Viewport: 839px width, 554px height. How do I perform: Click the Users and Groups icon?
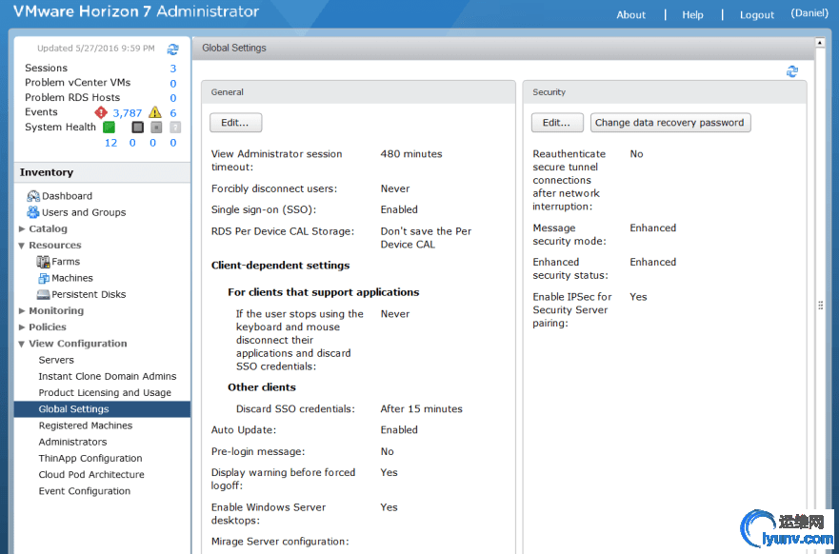33,212
